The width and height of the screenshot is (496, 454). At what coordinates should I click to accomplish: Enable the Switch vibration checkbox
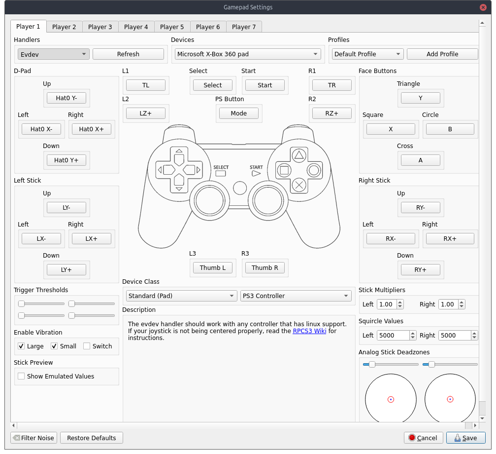click(x=87, y=346)
